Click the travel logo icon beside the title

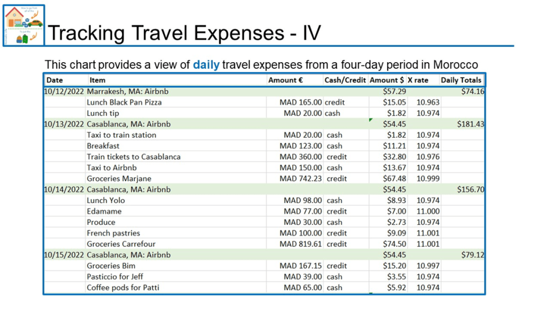(x=24, y=25)
